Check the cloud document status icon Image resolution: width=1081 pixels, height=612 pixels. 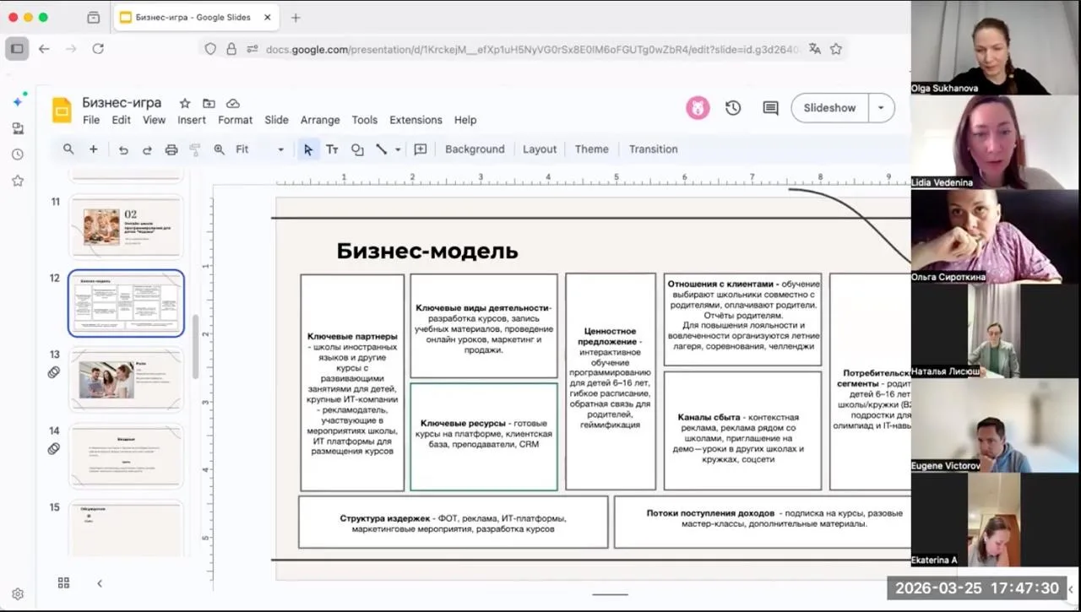pyautogui.click(x=233, y=103)
